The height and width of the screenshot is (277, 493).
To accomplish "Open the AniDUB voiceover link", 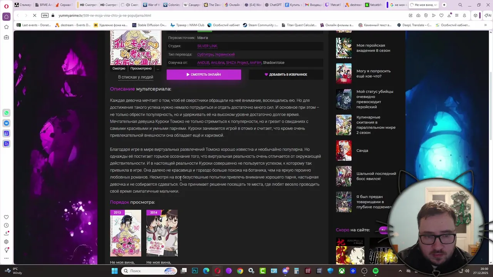I will tap(203, 63).
